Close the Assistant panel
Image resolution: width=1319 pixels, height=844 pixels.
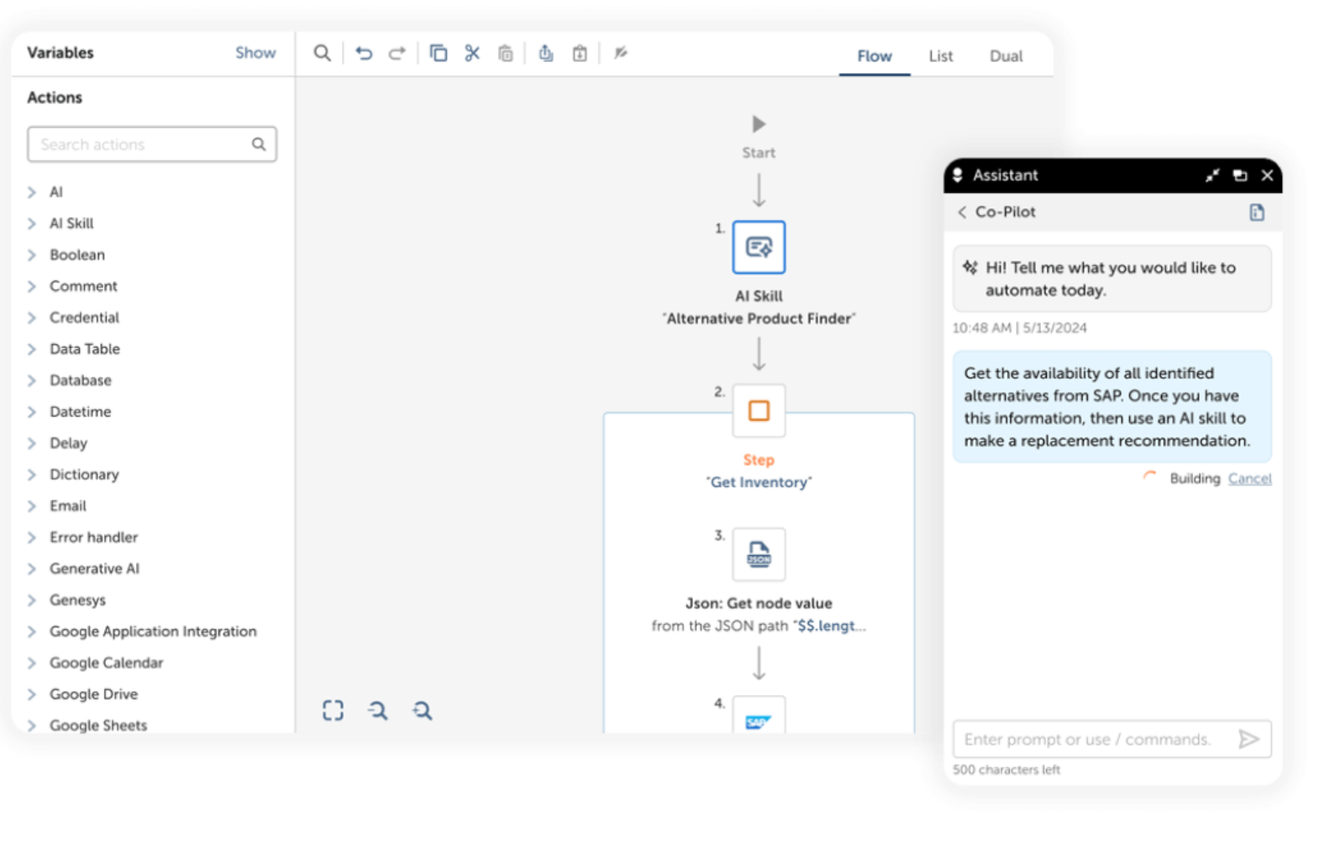coord(1268,176)
